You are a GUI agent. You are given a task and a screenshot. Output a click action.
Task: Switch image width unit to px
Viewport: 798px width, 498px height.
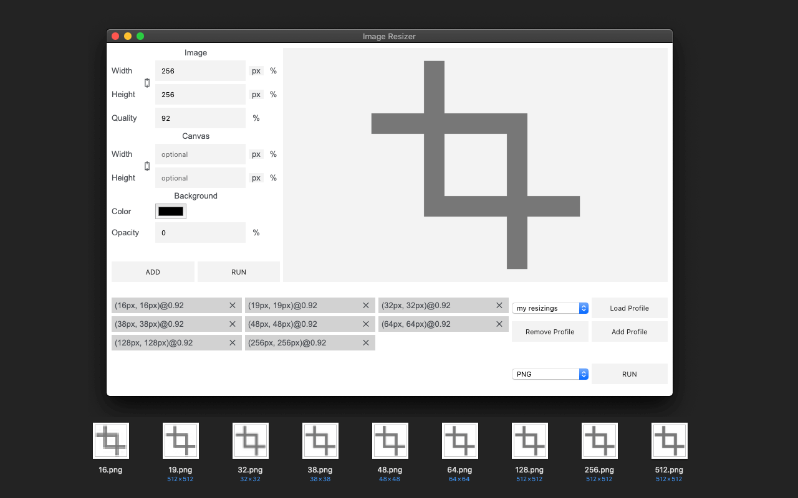click(x=256, y=71)
